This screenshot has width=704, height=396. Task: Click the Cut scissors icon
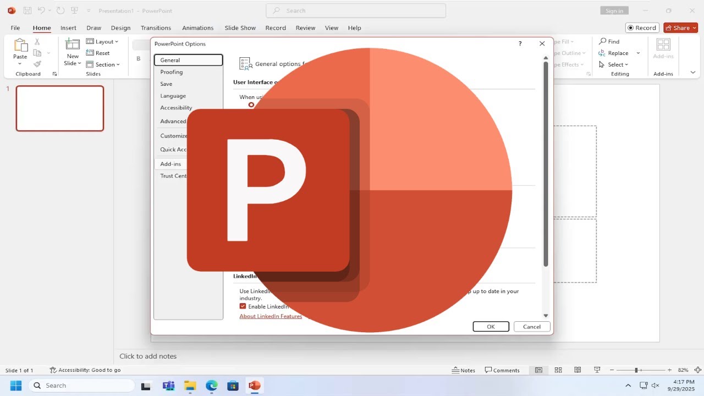coord(37,42)
